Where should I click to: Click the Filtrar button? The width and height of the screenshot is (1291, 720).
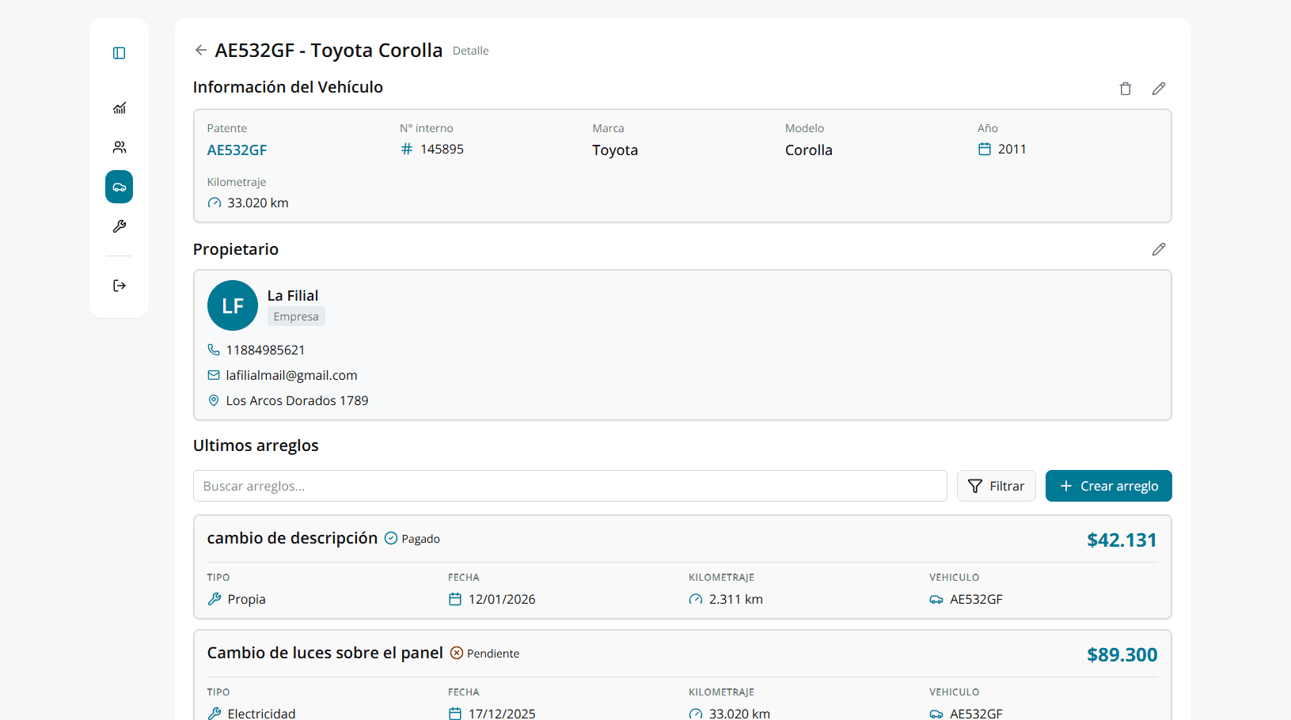point(996,486)
